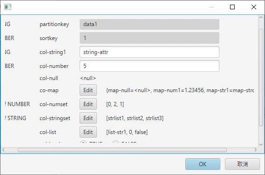Click the col-list label

point(48,132)
